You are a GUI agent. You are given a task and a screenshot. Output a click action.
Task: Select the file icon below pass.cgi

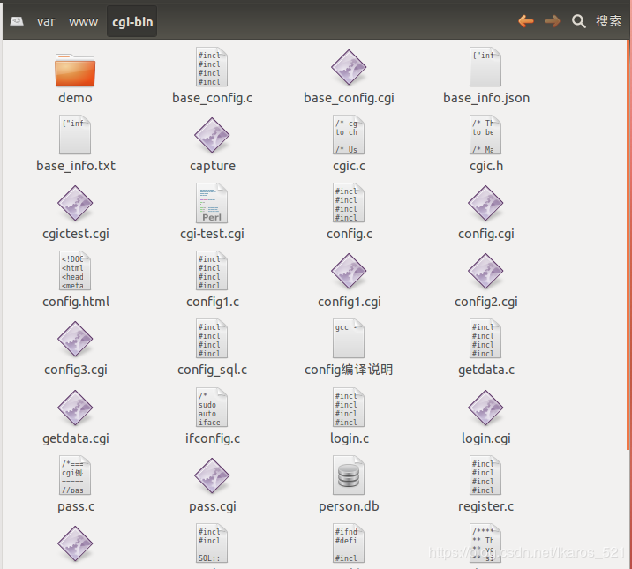pos(212,543)
